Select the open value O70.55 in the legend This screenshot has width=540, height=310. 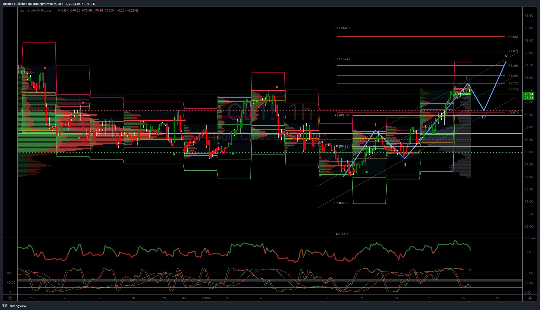[75, 11]
